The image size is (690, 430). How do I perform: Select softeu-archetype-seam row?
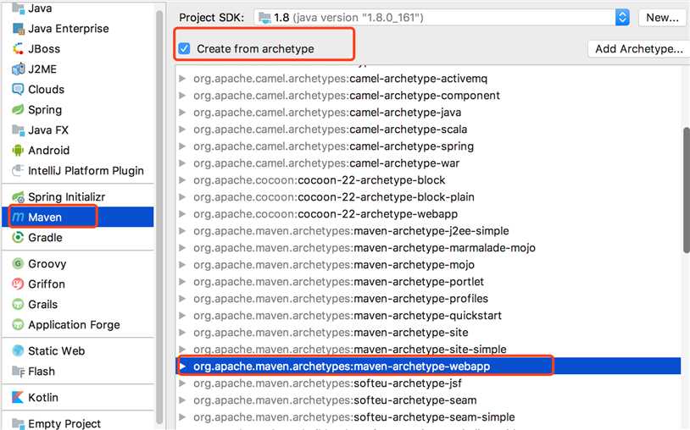[x=428, y=400]
